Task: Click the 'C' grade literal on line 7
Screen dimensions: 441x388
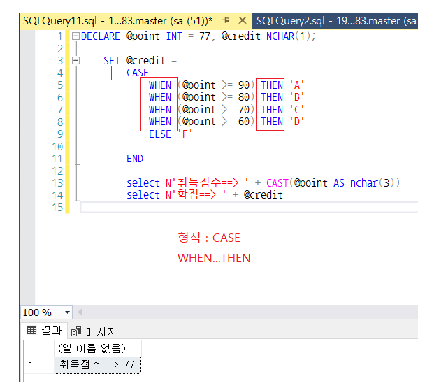Action: click(297, 110)
